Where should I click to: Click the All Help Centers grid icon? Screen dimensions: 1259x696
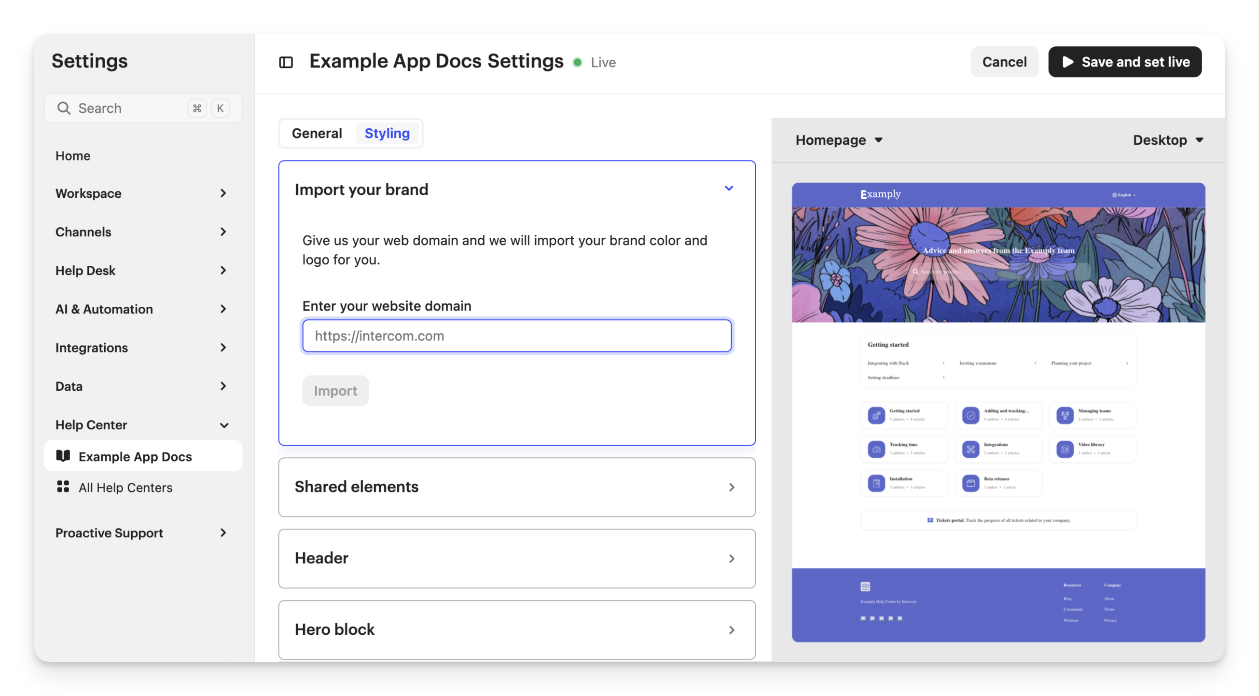[x=63, y=487]
